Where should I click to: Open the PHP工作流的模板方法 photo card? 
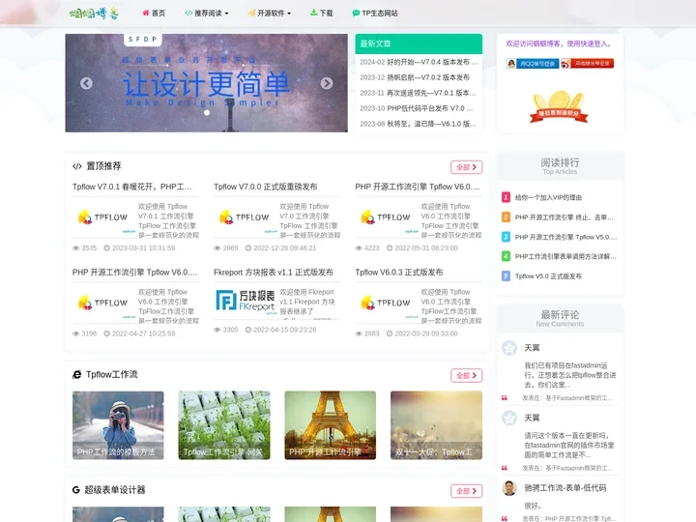coord(118,425)
